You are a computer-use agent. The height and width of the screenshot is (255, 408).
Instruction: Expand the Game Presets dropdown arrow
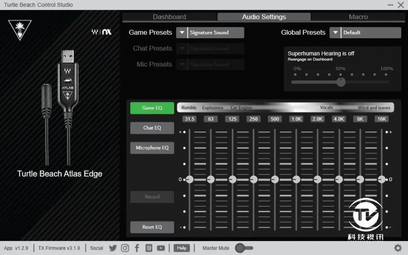(x=182, y=32)
